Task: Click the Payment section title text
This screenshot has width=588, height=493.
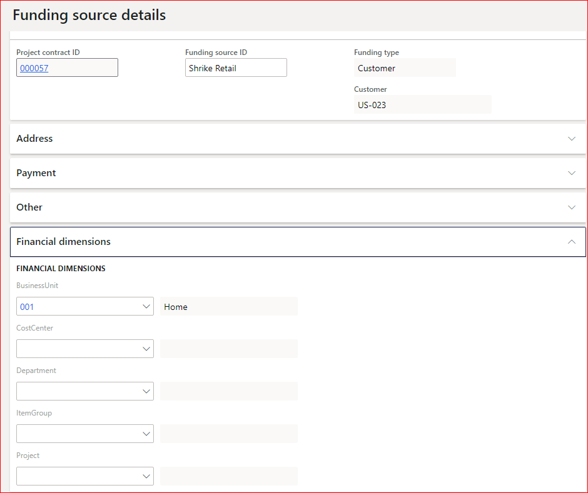Action: pos(36,173)
